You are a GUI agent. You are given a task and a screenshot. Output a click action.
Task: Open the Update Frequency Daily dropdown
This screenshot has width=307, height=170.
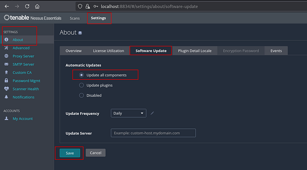click(x=129, y=113)
